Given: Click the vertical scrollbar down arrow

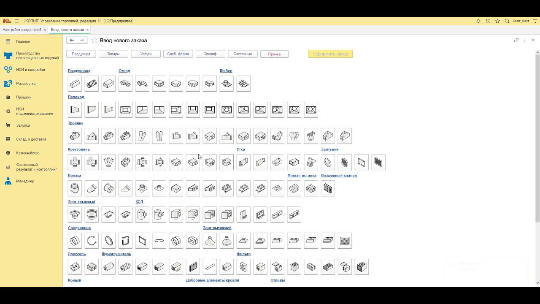Looking at the screenshot, I should tap(537, 283).
